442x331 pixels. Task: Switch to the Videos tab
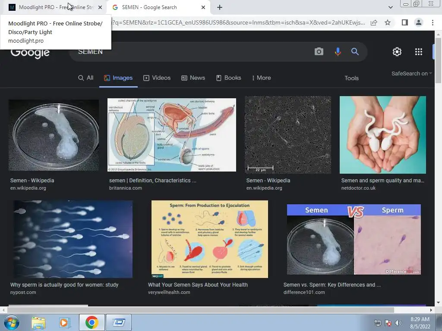pyautogui.click(x=157, y=78)
